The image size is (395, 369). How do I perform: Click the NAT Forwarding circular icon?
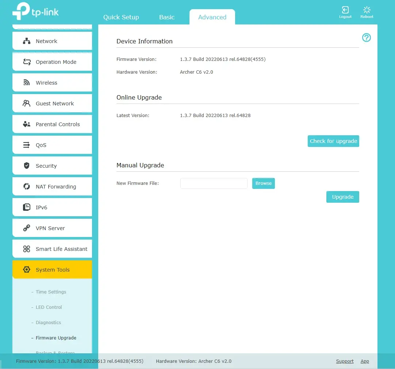pyautogui.click(x=26, y=186)
